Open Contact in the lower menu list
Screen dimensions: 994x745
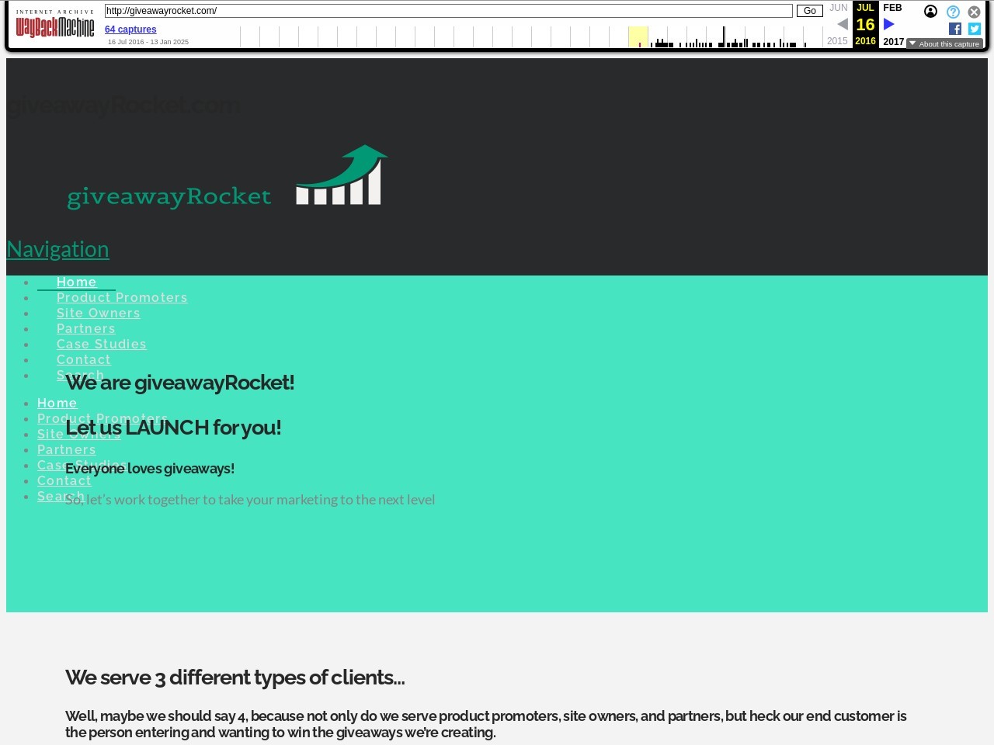click(x=64, y=481)
